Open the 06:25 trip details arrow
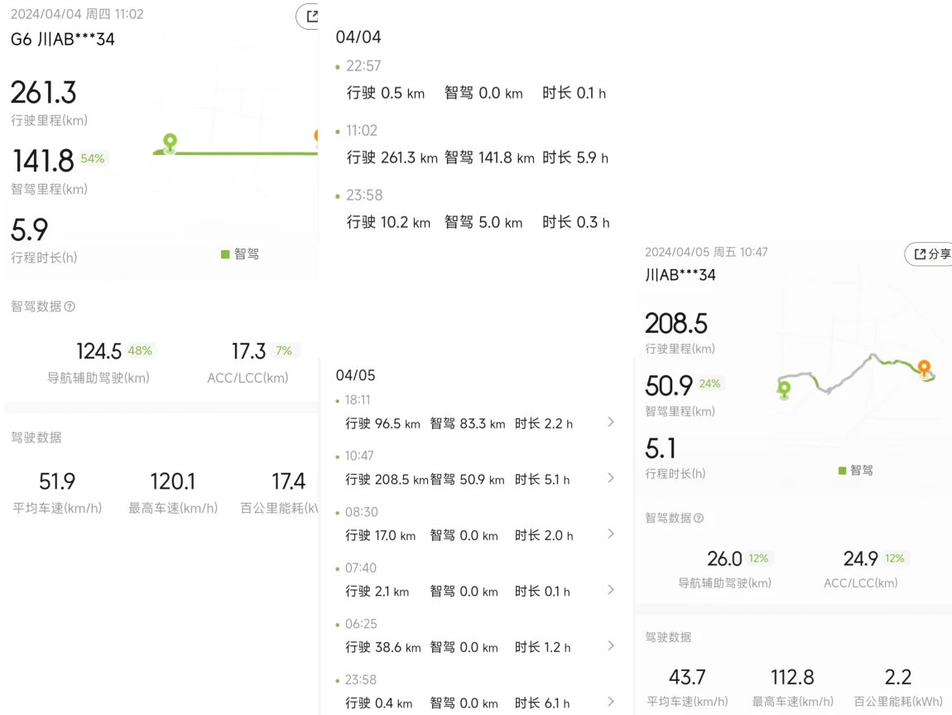This screenshot has height=715, width=952. click(x=611, y=645)
